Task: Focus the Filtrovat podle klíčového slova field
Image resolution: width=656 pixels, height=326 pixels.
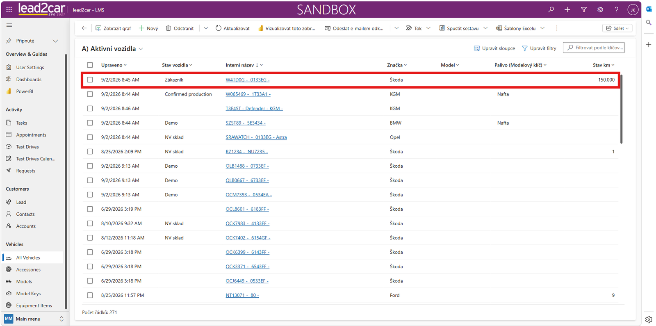Action: pos(594,48)
